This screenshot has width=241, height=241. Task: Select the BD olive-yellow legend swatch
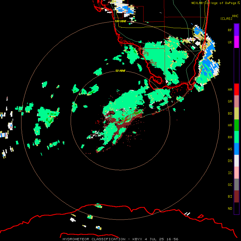(236, 114)
